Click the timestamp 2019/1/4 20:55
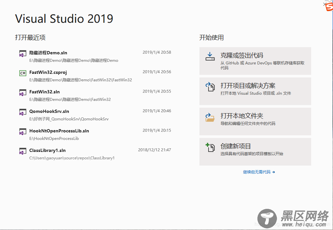 pyautogui.click(x=157, y=91)
